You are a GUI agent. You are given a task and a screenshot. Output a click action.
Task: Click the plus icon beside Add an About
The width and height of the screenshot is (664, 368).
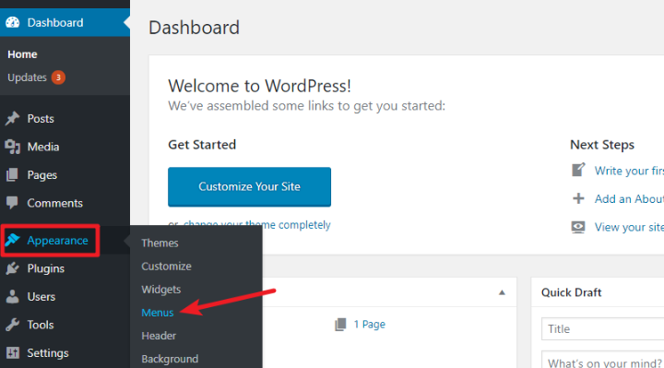pyautogui.click(x=578, y=198)
